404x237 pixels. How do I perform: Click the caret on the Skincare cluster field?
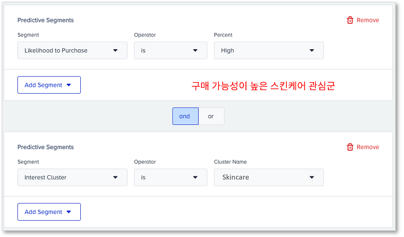pyautogui.click(x=312, y=177)
